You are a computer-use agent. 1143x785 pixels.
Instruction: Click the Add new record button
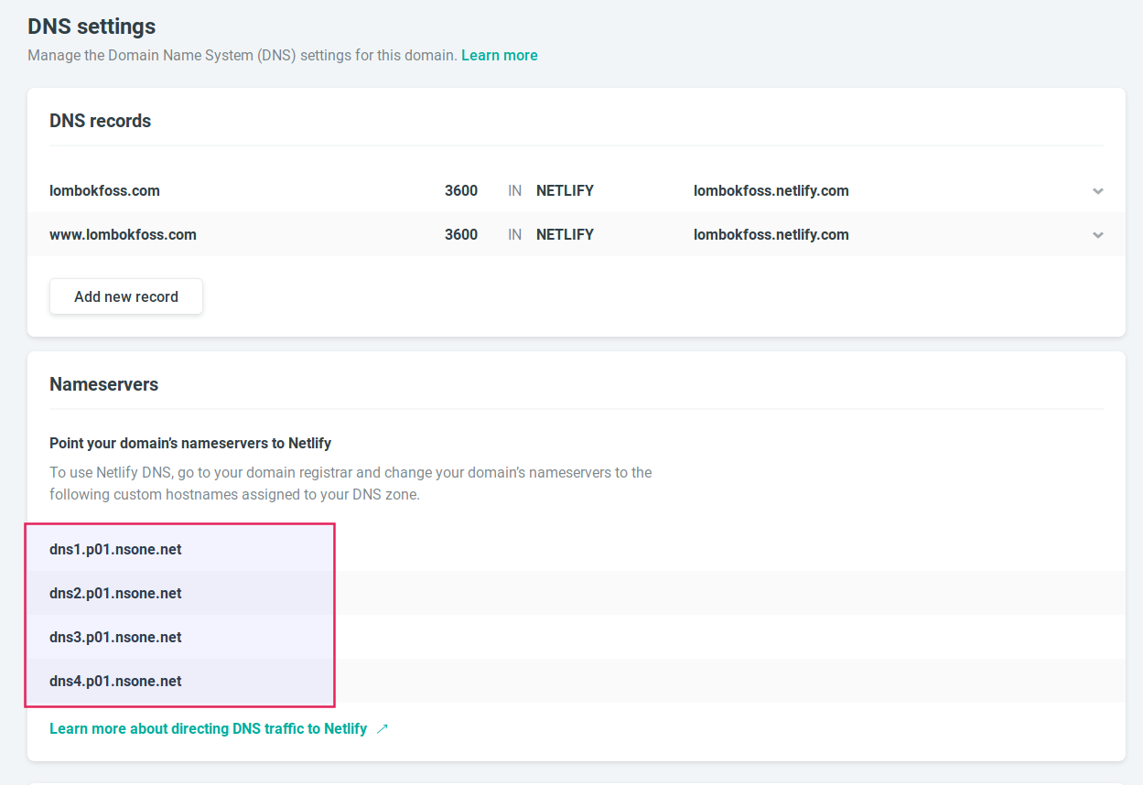click(x=125, y=296)
